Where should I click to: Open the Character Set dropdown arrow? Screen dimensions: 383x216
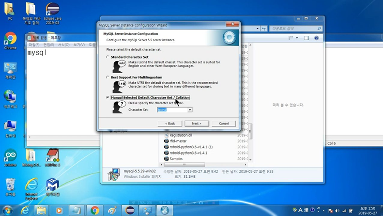point(190,110)
